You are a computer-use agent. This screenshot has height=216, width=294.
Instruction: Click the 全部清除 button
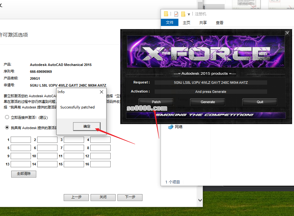click(24, 174)
